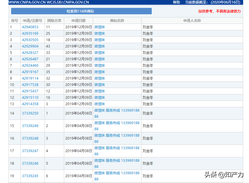Open registration number 42940853
This screenshot has height=183, width=249.
tap(30, 27)
